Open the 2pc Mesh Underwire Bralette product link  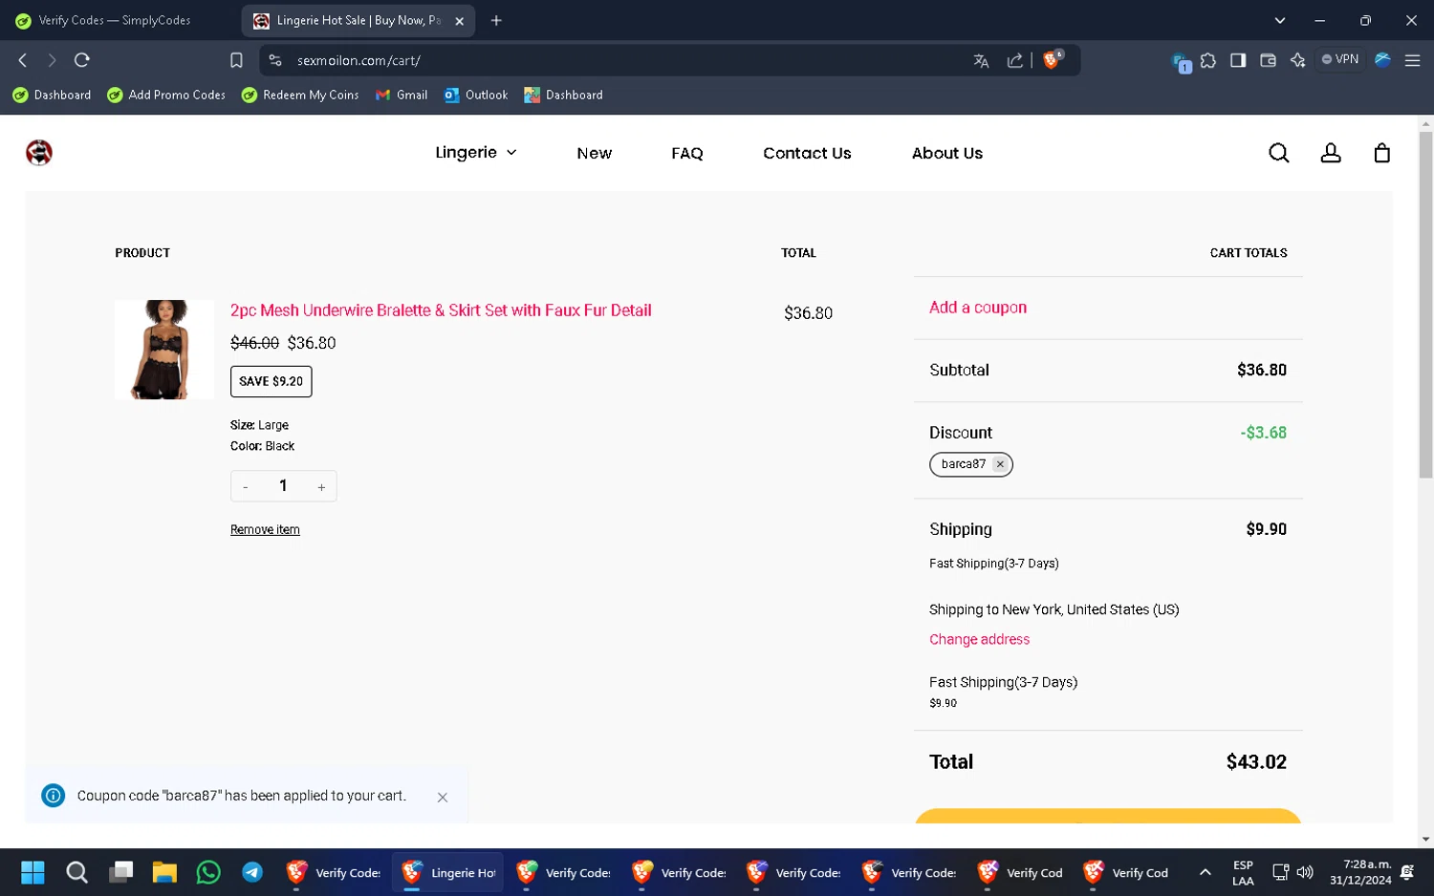[441, 310]
